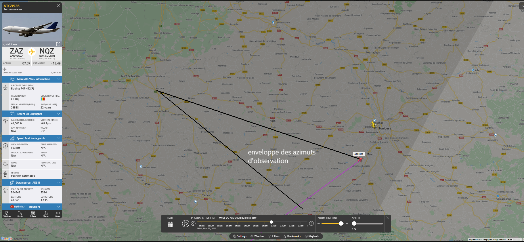Toggle Follow aircraft mode

(x=33, y=214)
